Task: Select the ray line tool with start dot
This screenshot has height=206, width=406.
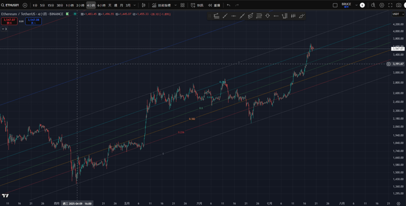Action: pyautogui.click(x=225, y=16)
